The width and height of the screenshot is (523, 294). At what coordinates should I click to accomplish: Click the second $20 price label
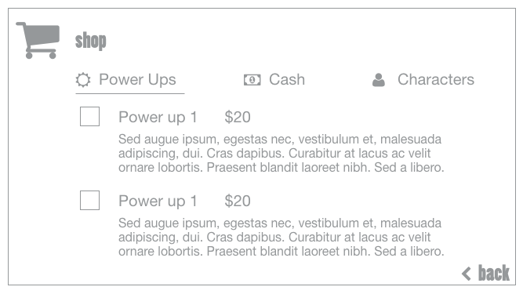pyautogui.click(x=238, y=201)
